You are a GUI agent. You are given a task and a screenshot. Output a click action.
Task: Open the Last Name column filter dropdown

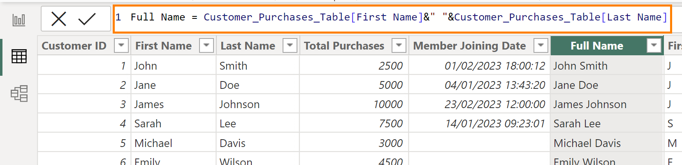click(x=290, y=45)
